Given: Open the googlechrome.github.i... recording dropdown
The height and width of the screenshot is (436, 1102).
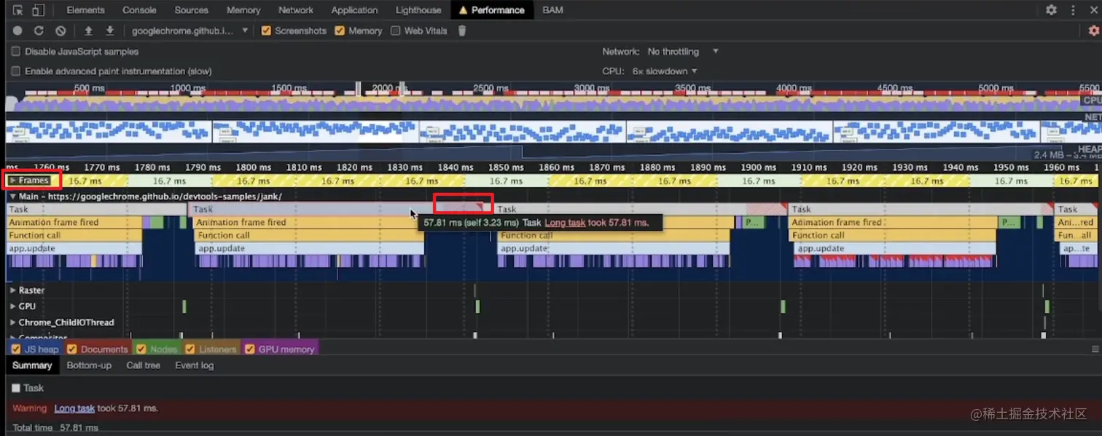Looking at the screenshot, I should click(x=189, y=31).
